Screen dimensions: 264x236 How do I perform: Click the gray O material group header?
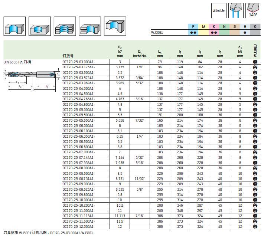(x=255, y=27)
